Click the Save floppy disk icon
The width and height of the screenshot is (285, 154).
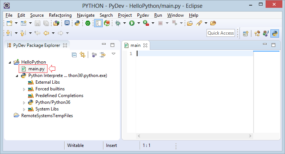tap(37, 23)
